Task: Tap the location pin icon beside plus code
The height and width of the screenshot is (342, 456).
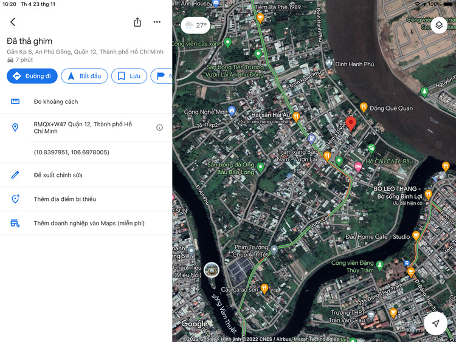Action: [x=15, y=128]
